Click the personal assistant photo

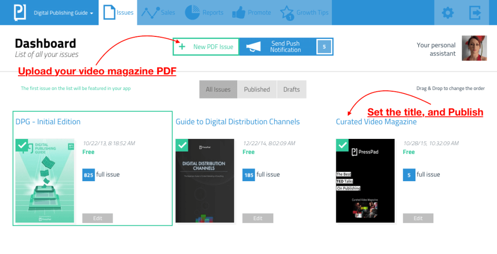tap(474, 48)
